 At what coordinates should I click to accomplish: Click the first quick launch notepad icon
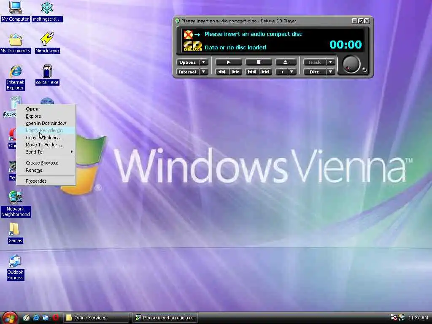pyautogui.click(x=26, y=318)
